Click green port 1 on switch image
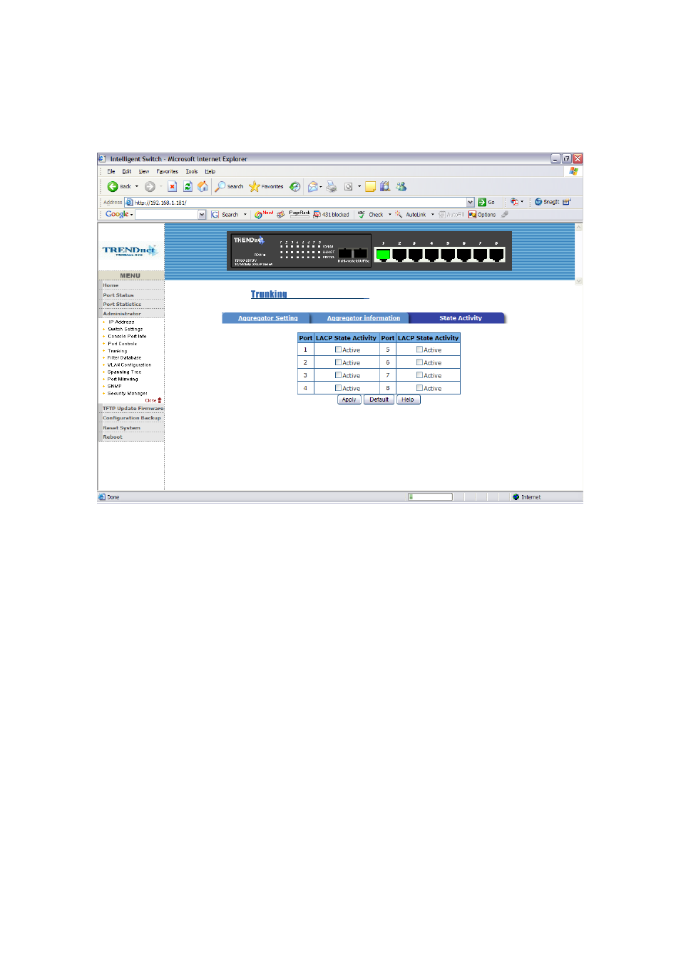Screen dimensions: 681x963 click(x=383, y=255)
